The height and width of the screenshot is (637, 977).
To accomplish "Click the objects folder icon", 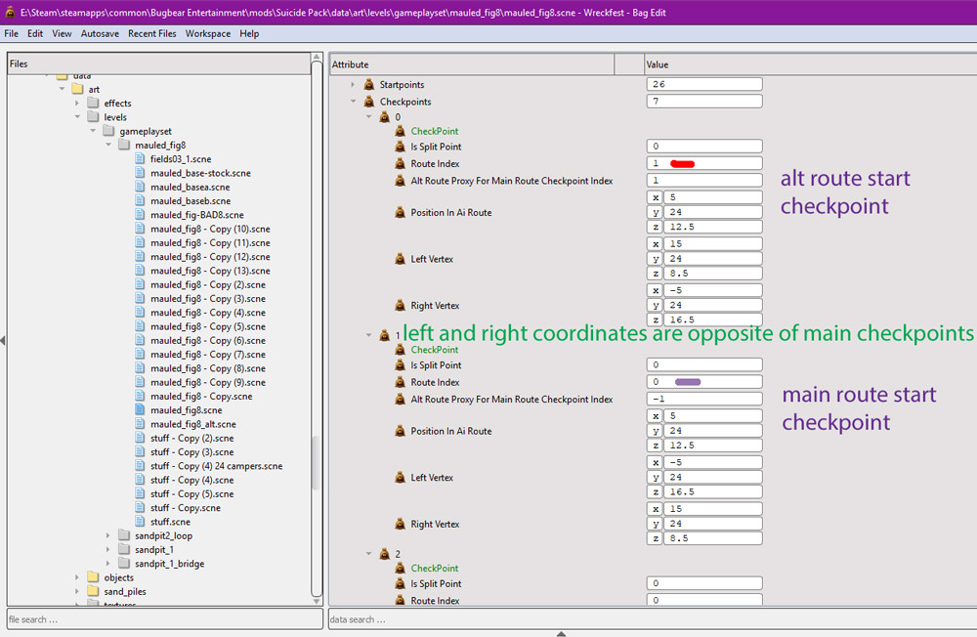I will pyautogui.click(x=94, y=577).
